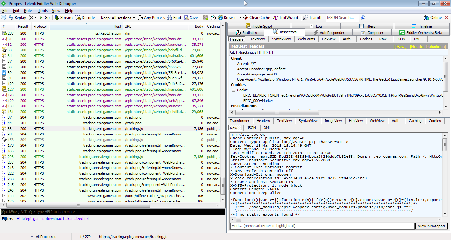
Task: Click the Raw link in Request Headers
Action: (401, 47)
